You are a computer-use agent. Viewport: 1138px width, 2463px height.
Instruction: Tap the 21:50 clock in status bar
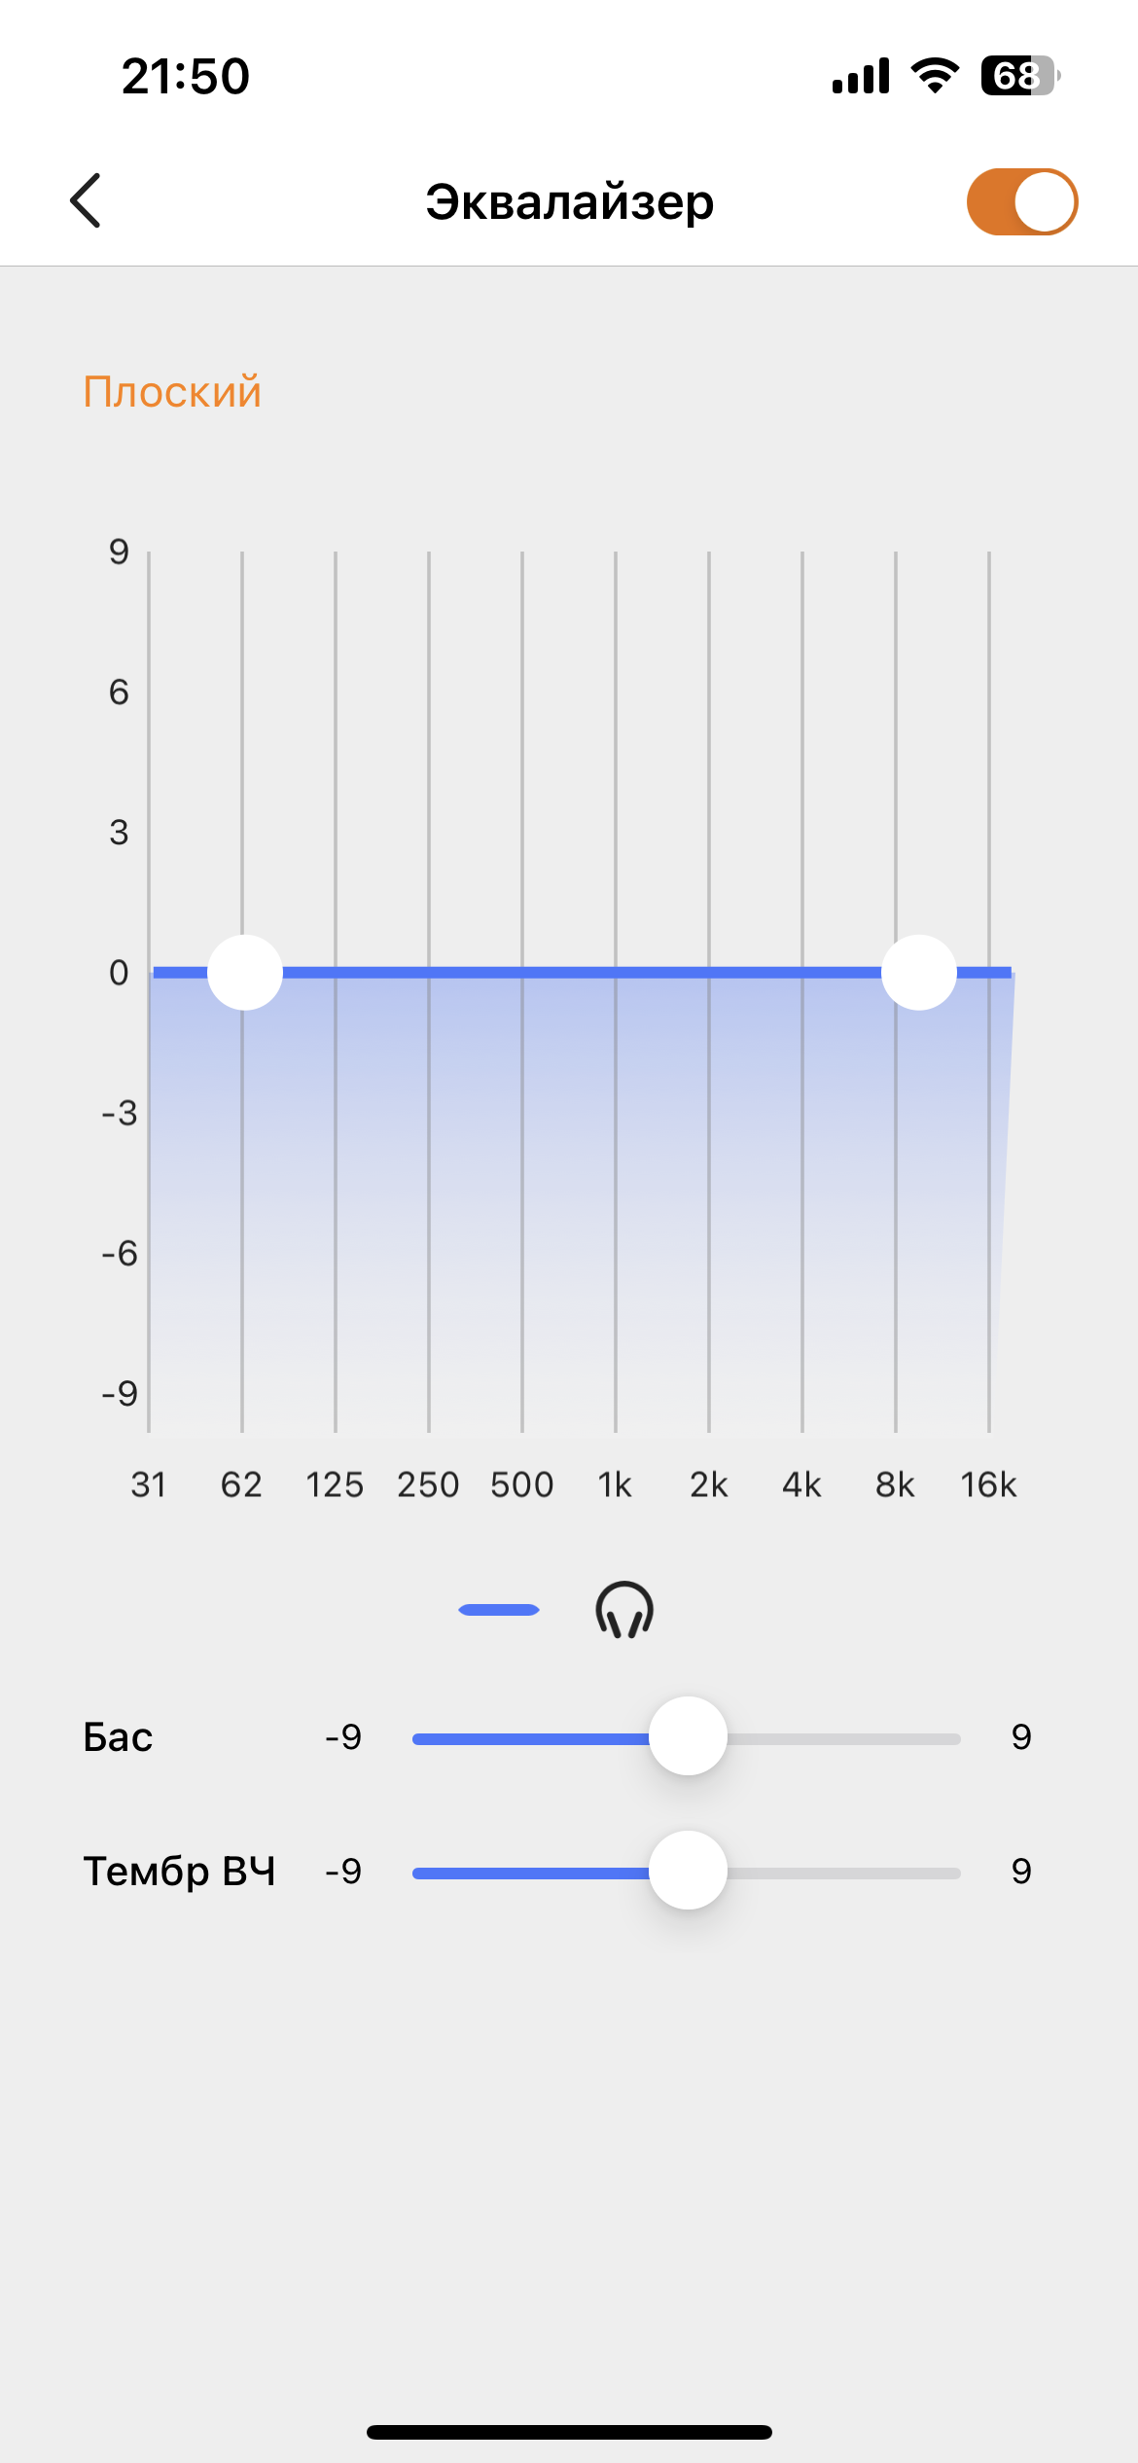click(186, 76)
